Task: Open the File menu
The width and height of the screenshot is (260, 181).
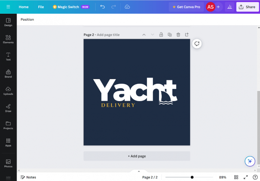Action: [41, 7]
